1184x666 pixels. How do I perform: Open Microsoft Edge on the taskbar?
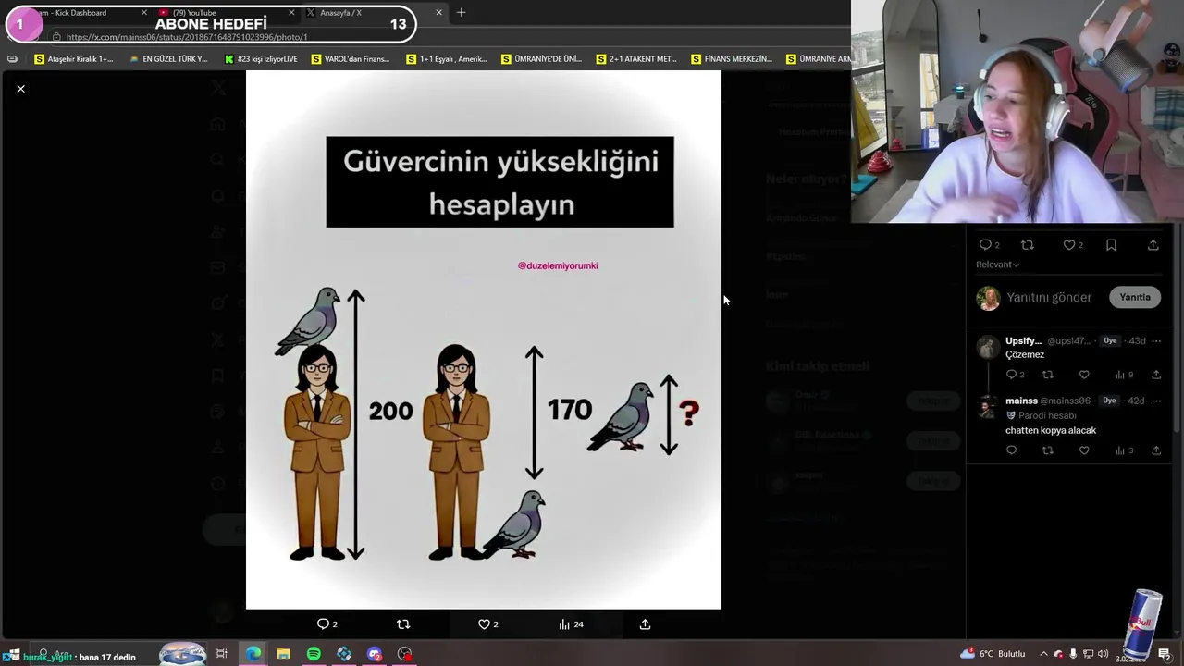coord(253,654)
